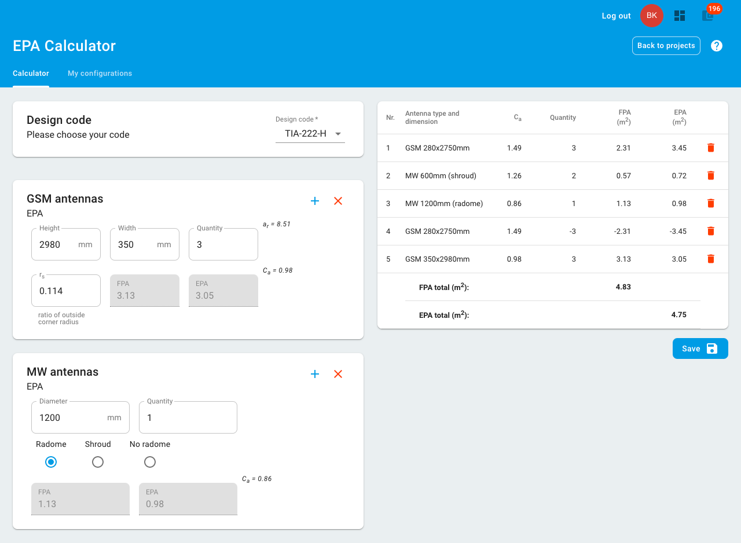
Task: Switch to the Calculator tab
Action: tap(31, 74)
